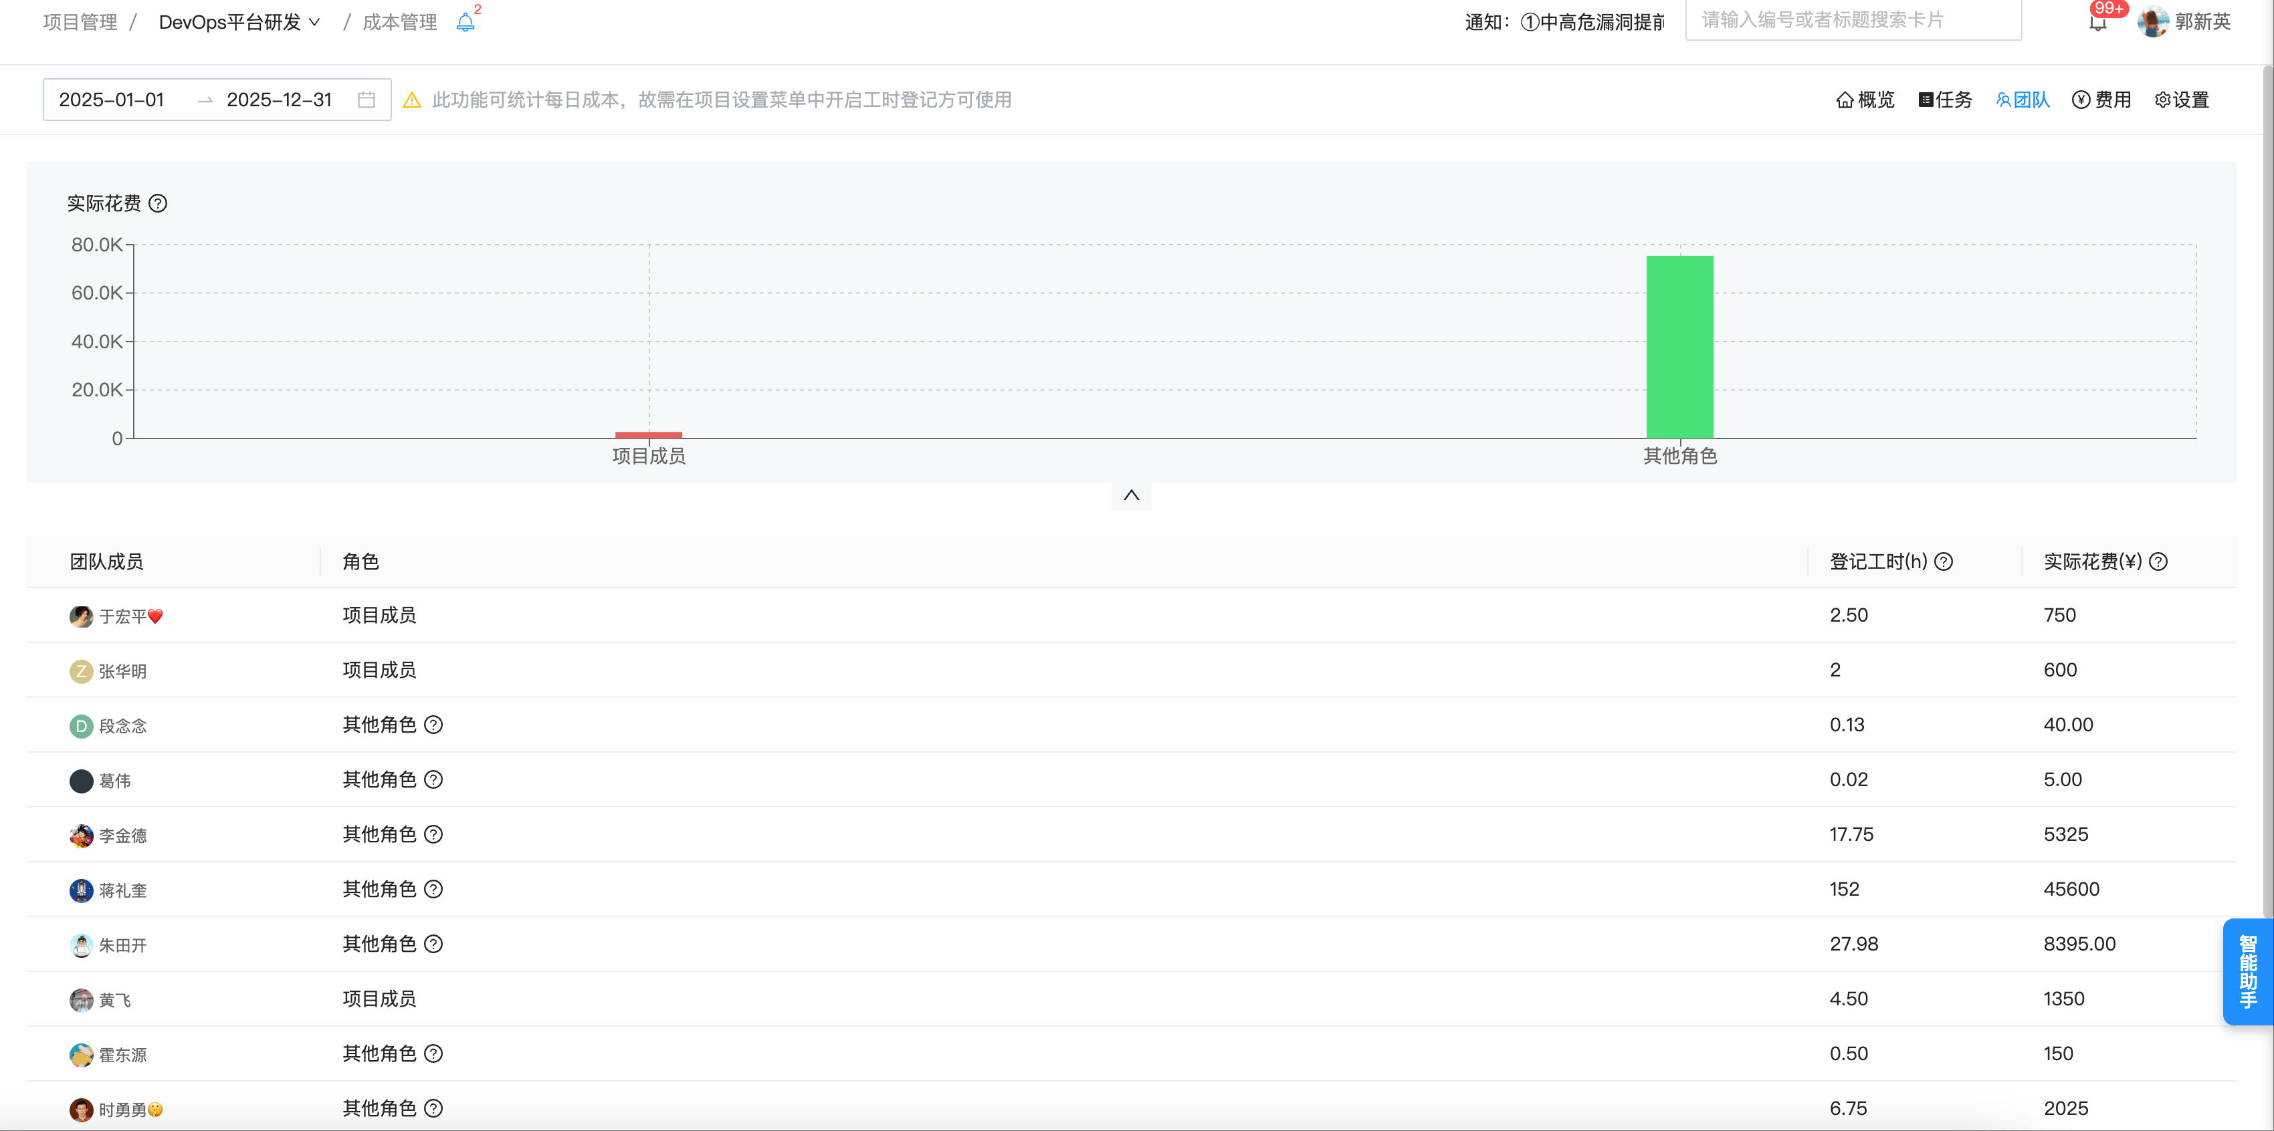Click the warning triangle icon near the date range
2274x1131 pixels.
click(x=412, y=100)
